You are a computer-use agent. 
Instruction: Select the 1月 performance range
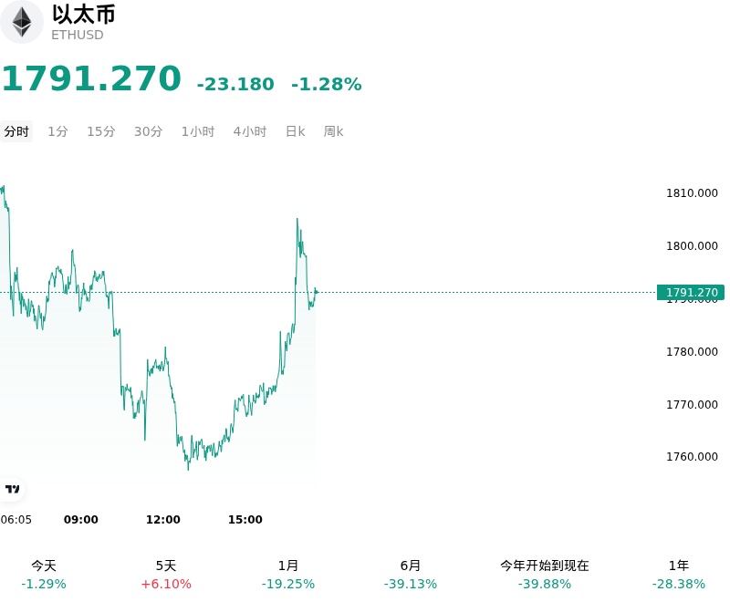[288, 575]
